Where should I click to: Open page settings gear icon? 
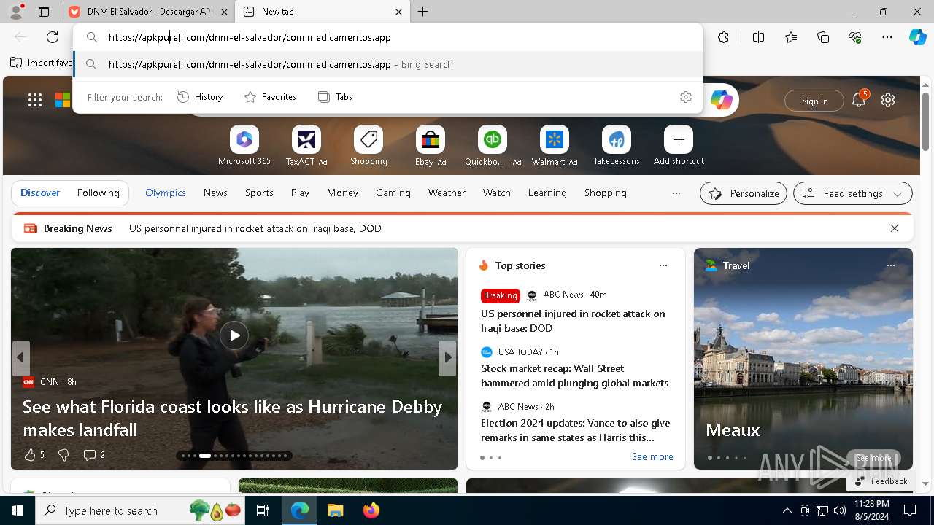(x=888, y=101)
